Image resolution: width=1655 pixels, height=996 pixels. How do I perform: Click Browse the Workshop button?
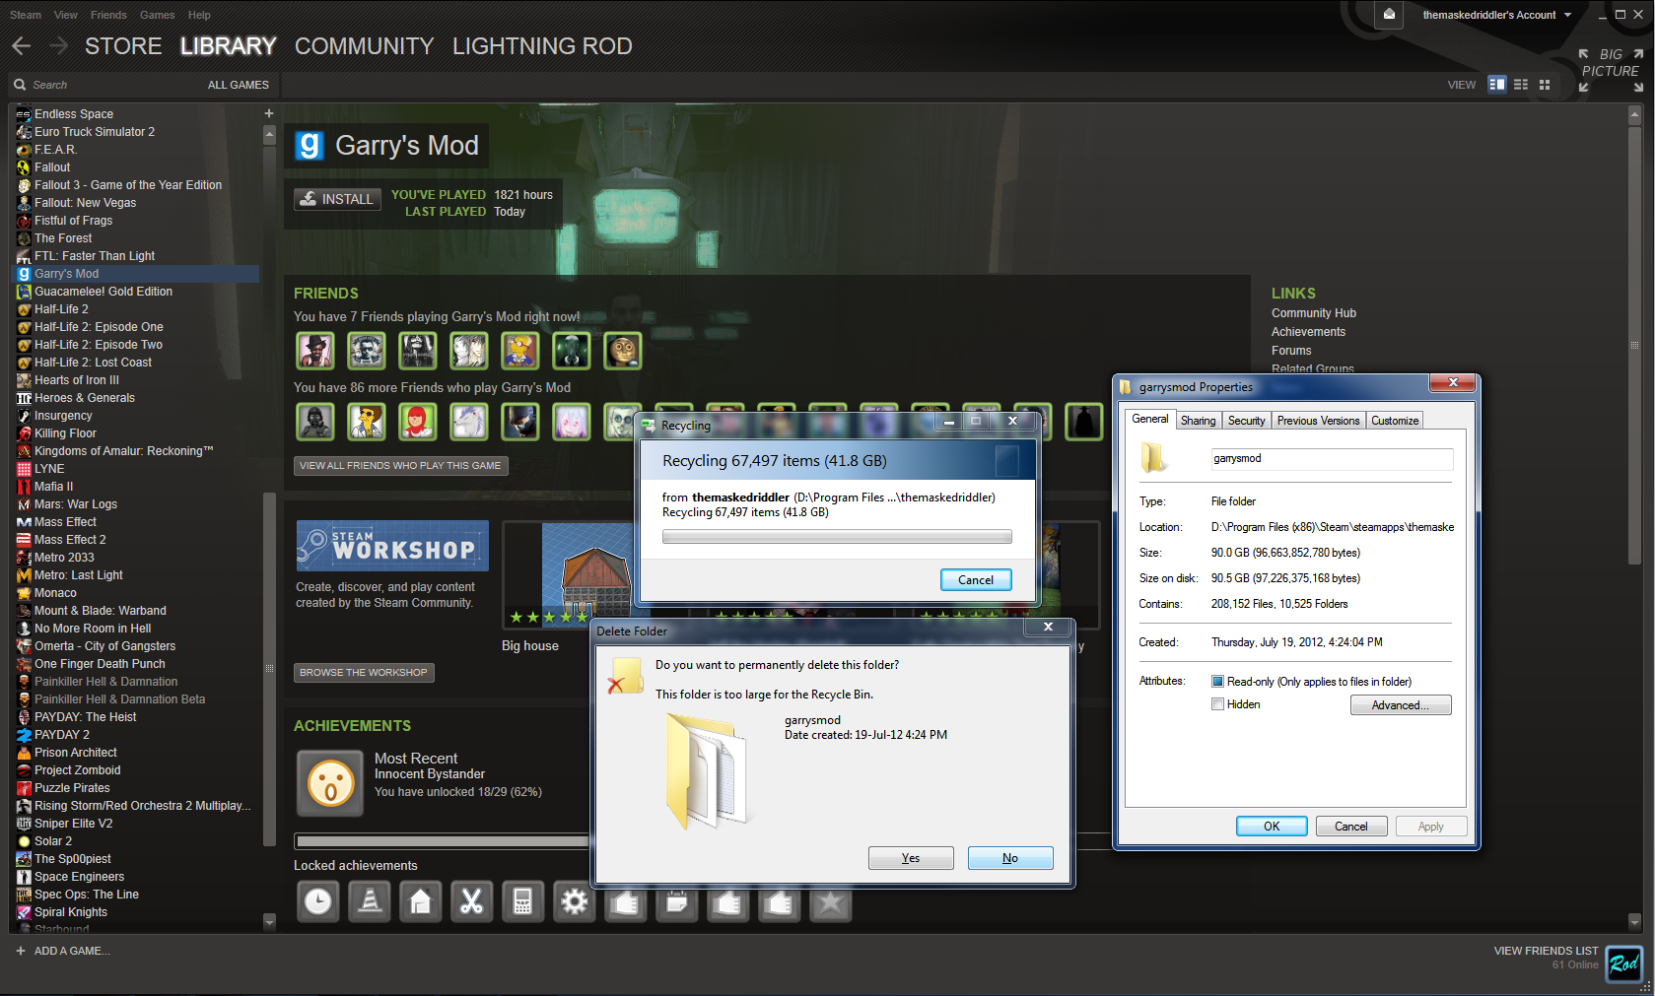(x=364, y=673)
